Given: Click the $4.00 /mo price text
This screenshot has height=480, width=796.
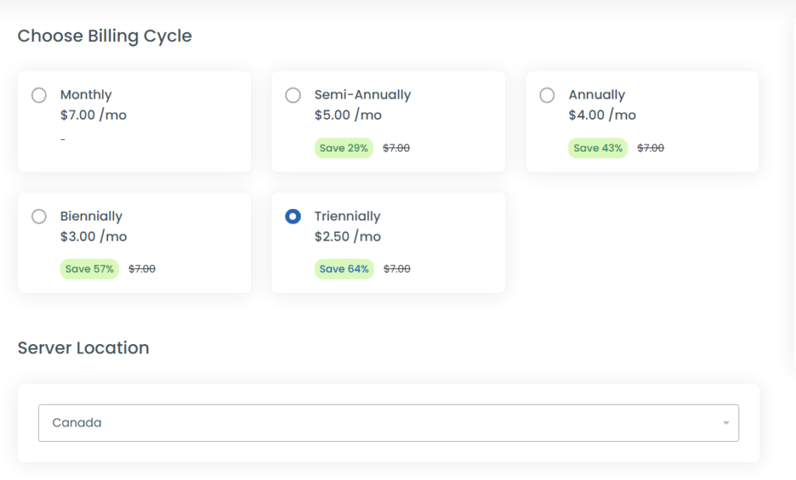Looking at the screenshot, I should (x=602, y=115).
